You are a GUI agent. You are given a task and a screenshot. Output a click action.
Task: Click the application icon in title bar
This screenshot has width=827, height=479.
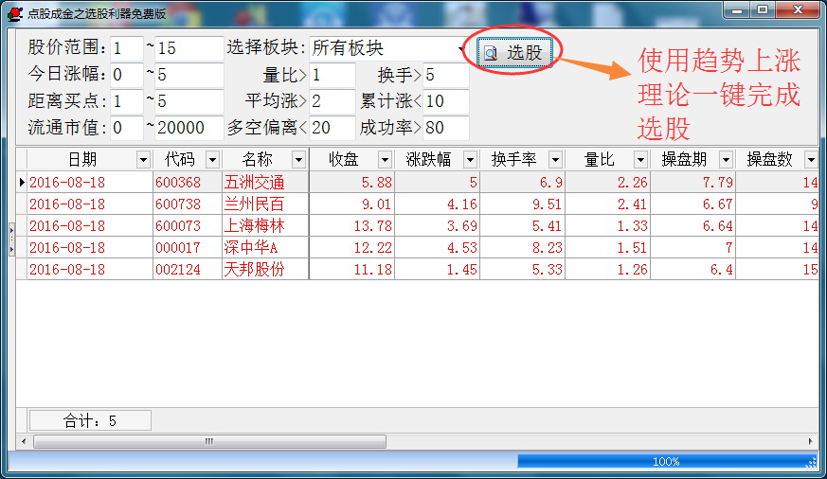pos(15,13)
